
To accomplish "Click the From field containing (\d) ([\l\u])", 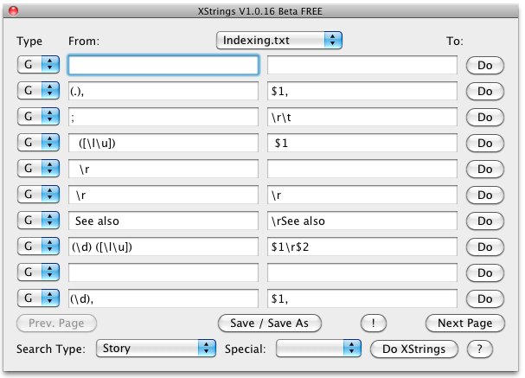I will [163, 247].
